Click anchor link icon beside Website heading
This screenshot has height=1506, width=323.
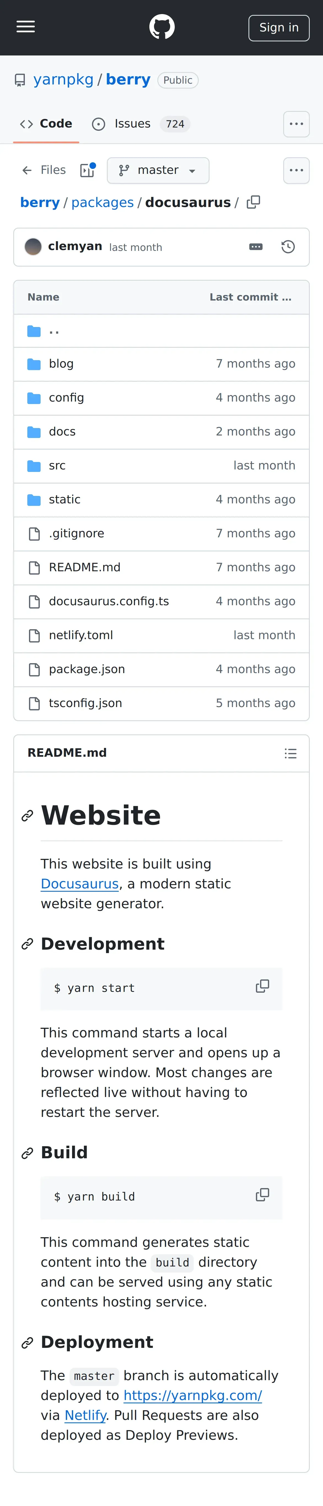[27, 816]
